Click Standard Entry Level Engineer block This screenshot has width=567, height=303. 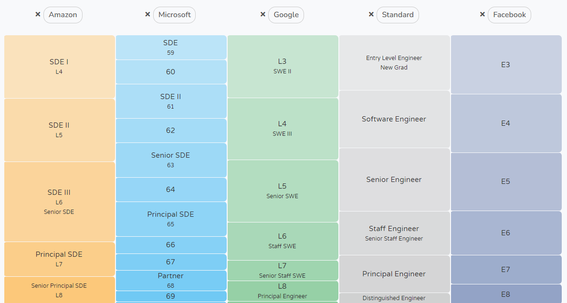[394, 62]
